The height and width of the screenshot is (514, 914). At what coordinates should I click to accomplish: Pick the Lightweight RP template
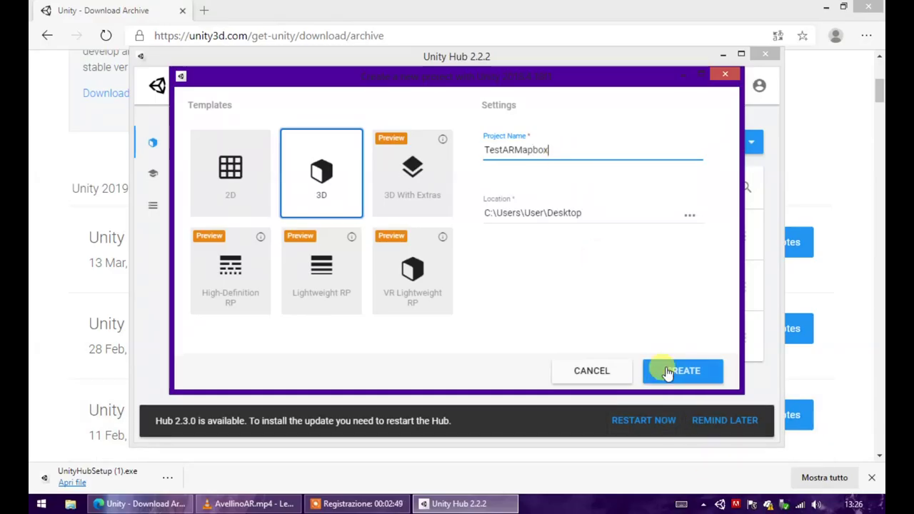point(321,271)
